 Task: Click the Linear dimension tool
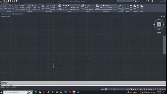[53, 5]
